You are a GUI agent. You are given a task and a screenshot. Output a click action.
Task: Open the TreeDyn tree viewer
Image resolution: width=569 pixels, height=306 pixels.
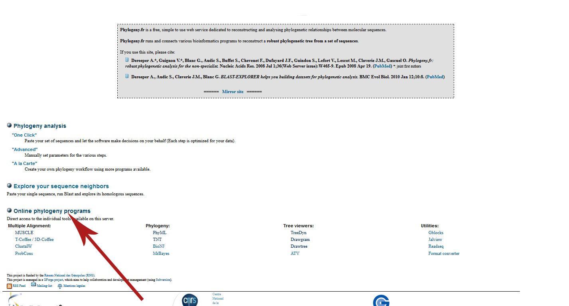298,232
